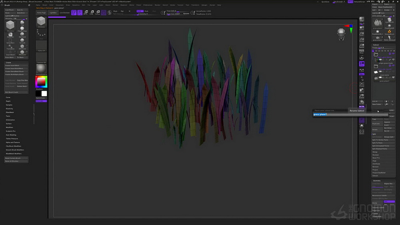Select the Clay brush icon
The width and height of the screenshot is (400, 225).
pyautogui.click(x=22, y=23)
